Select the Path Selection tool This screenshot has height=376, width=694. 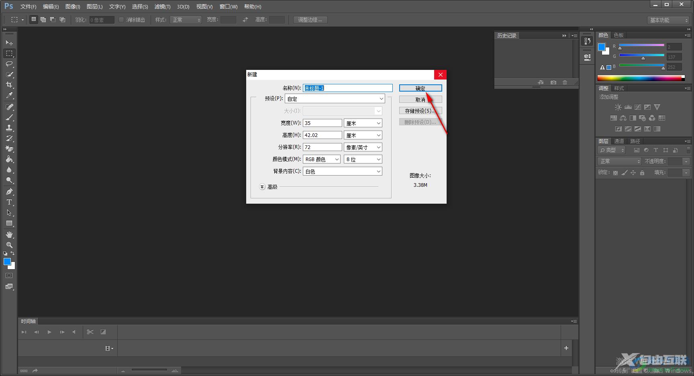pyautogui.click(x=9, y=213)
